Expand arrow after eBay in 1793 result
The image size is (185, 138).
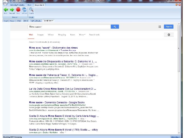(x=66, y=132)
